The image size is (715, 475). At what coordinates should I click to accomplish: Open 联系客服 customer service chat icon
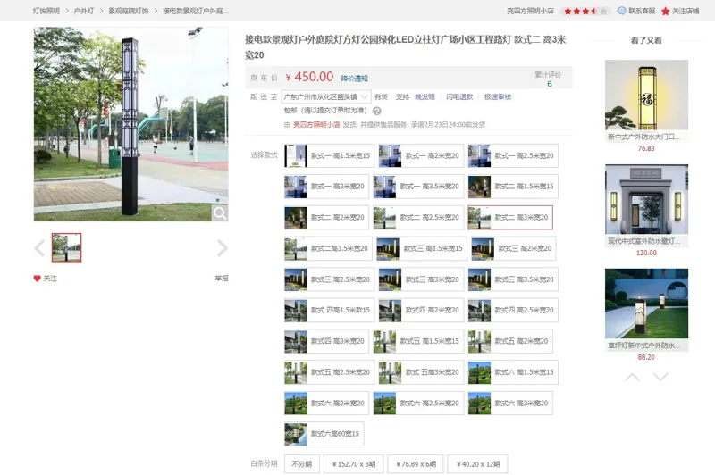click(x=621, y=11)
